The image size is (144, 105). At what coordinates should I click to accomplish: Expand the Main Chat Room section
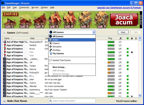[x=4, y=101]
